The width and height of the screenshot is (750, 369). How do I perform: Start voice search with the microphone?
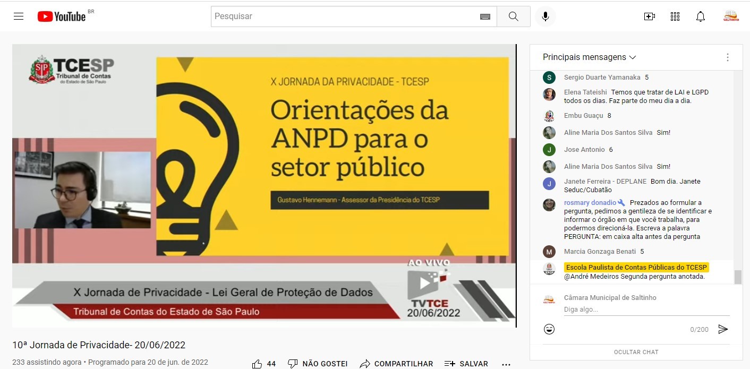[x=545, y=16]
